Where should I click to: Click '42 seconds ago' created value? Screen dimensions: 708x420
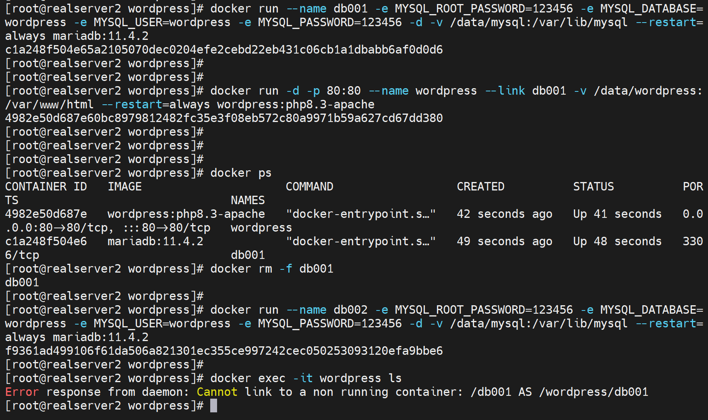504,214
